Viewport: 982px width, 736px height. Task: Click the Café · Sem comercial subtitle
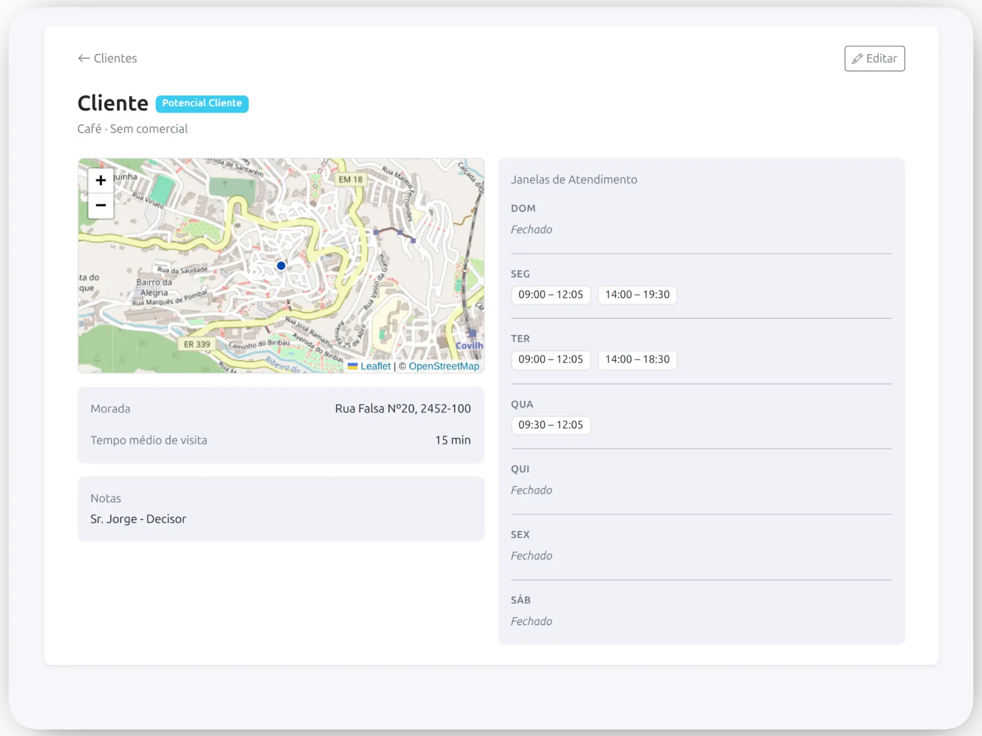(132, 129)
